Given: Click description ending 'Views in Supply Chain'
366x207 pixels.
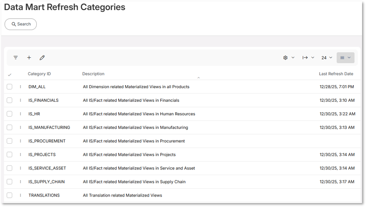Looking at the screenshot, I should (134, 182).
